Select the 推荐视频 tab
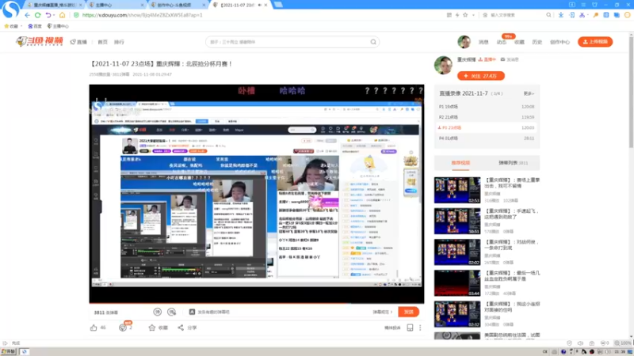The width and height of the screenshot is (634, 356). click(460, 163)
